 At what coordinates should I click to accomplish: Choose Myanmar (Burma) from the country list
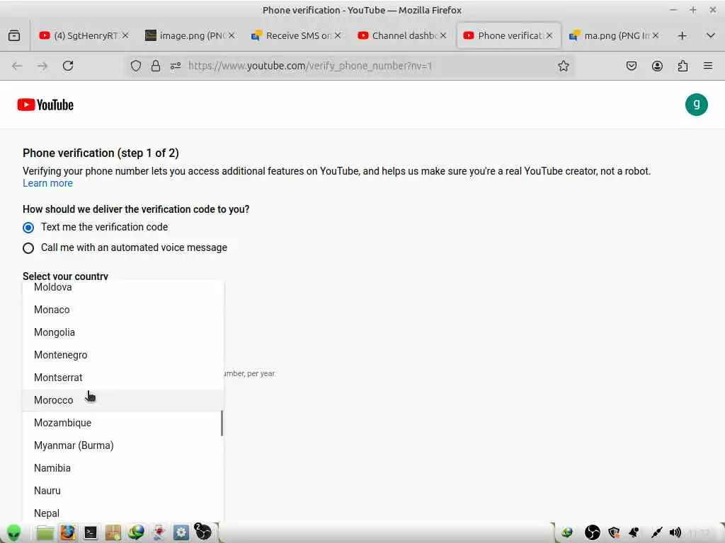pos(123,445)
